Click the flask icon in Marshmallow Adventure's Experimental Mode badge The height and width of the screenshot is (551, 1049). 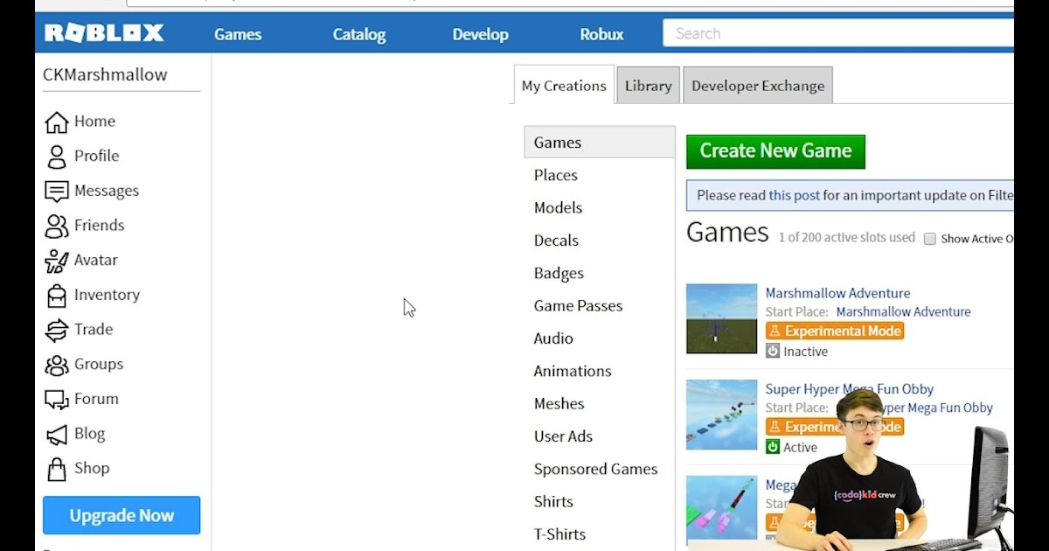775,331
